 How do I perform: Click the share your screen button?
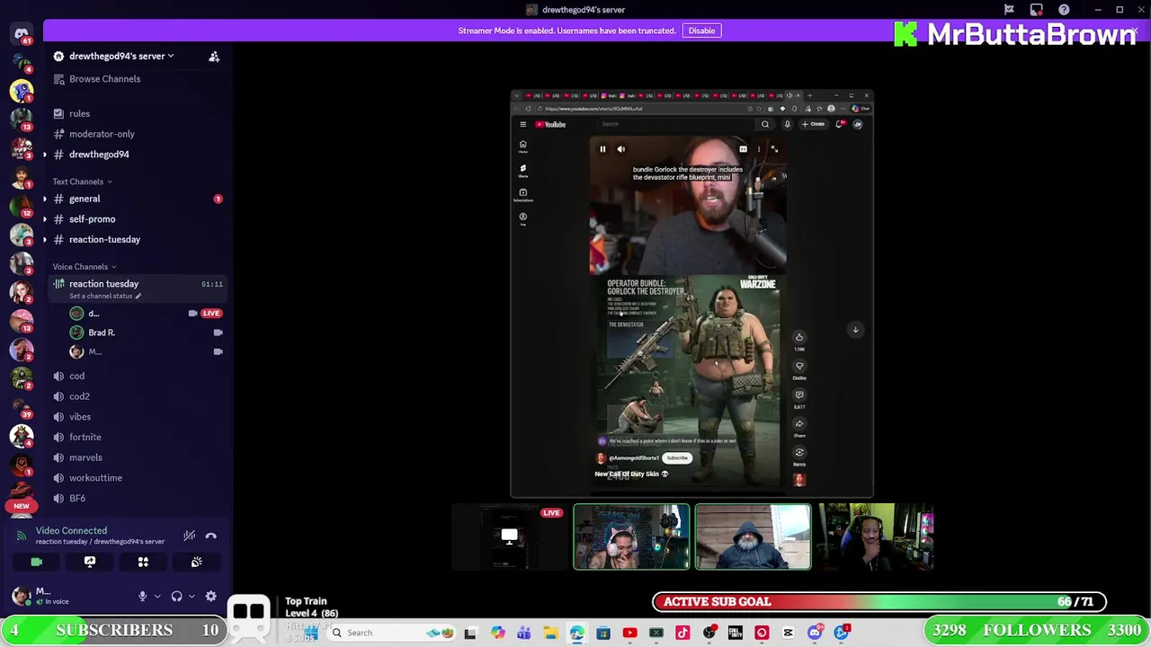point(90,562)
